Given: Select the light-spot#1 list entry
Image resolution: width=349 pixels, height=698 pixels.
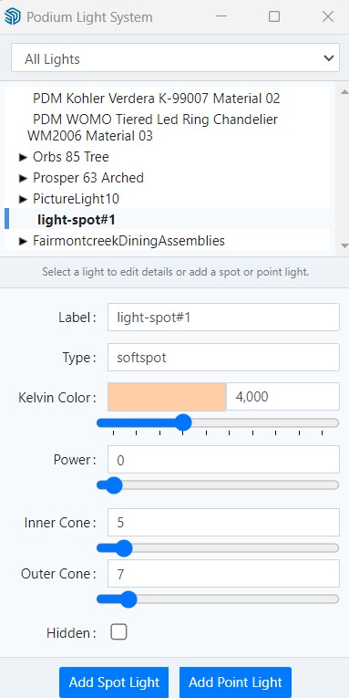Looking at the screenshot, I should click(77, 220).
